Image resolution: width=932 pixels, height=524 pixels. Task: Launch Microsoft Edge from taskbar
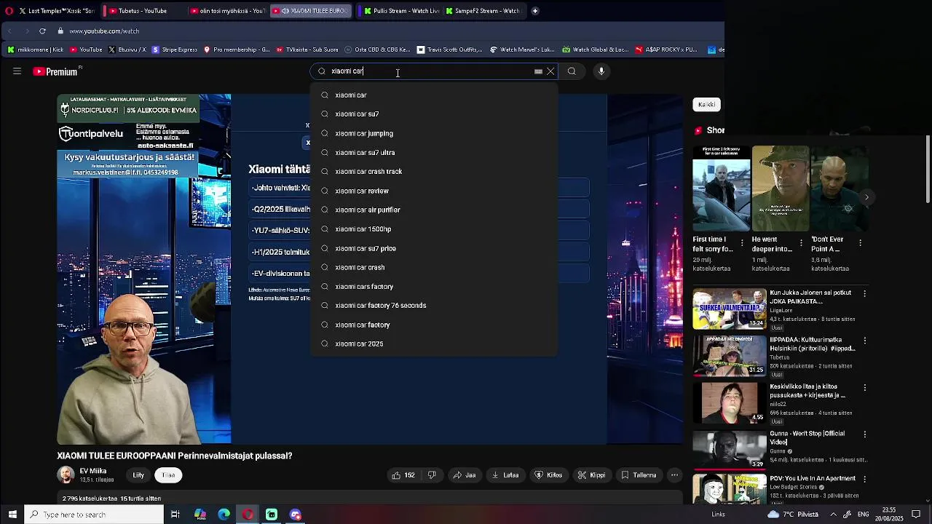pyautogui.click(x=224, y=515)
